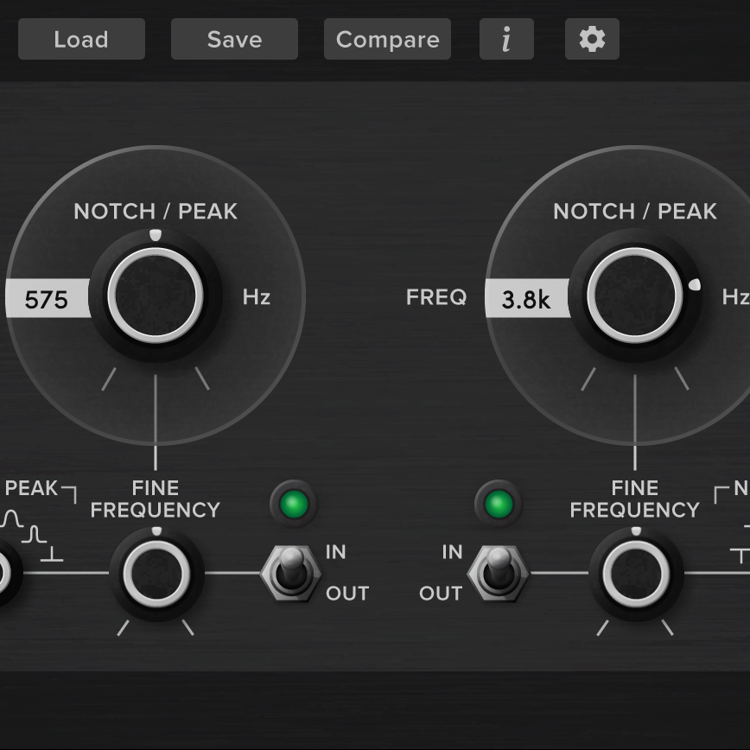Click the left band's green status LED
Screen dimensions: 750x750
(294, 505)
